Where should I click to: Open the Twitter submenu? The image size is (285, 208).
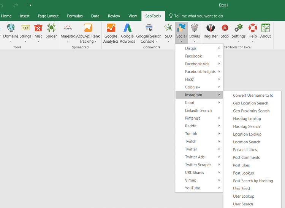[x=199, y=149]
